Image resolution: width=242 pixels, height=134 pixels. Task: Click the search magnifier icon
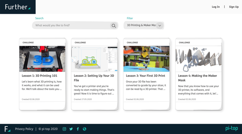pos(114,26)
